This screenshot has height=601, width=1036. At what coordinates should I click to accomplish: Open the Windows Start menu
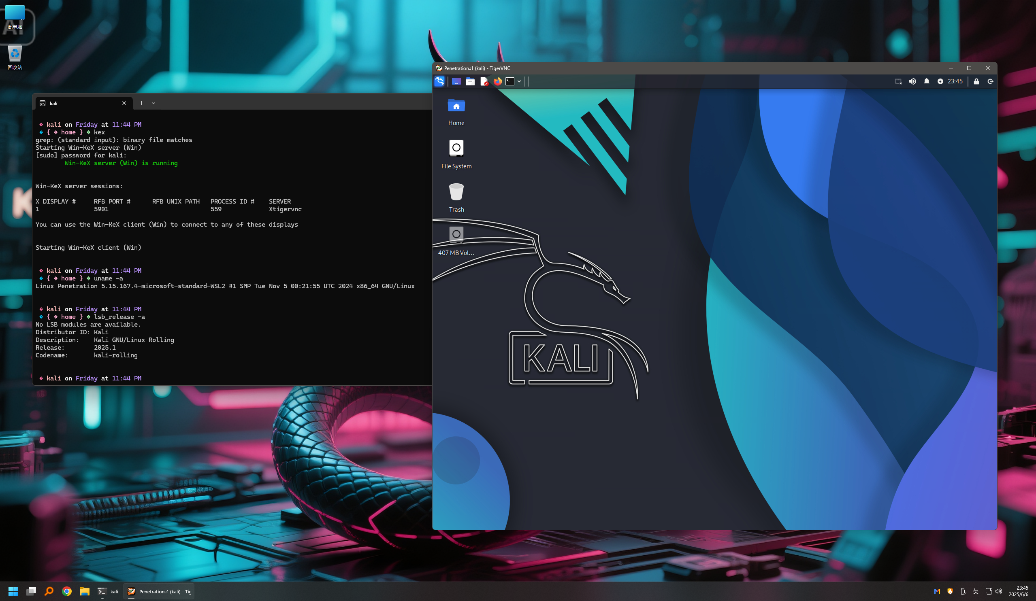13,591
